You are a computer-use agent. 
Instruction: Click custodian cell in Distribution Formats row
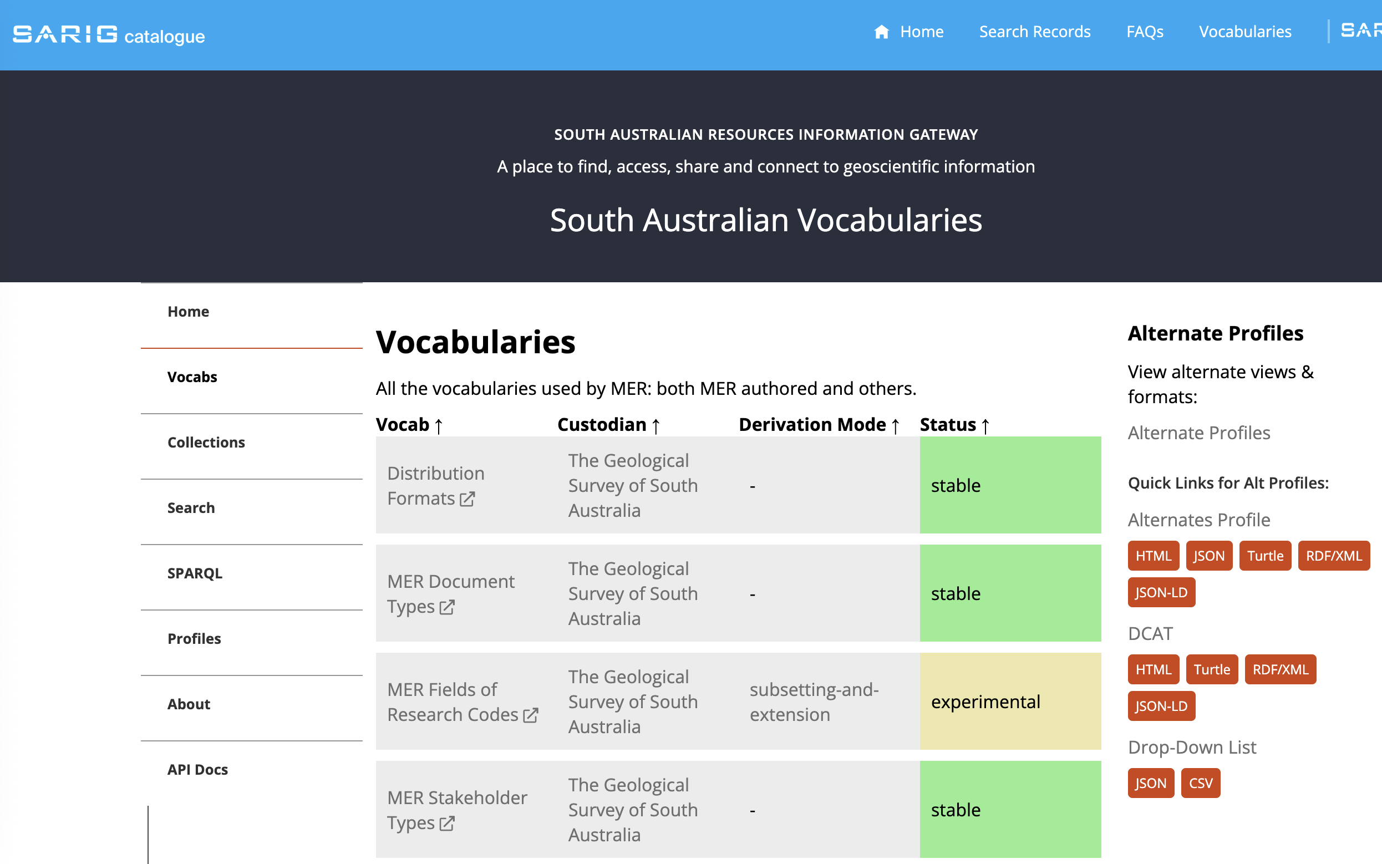point(648,486)
